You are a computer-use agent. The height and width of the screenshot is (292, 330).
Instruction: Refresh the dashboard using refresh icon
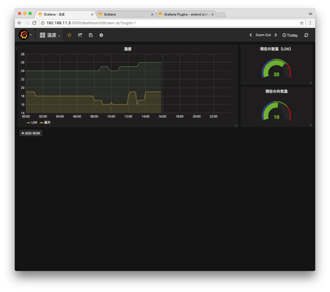point(306,35)
